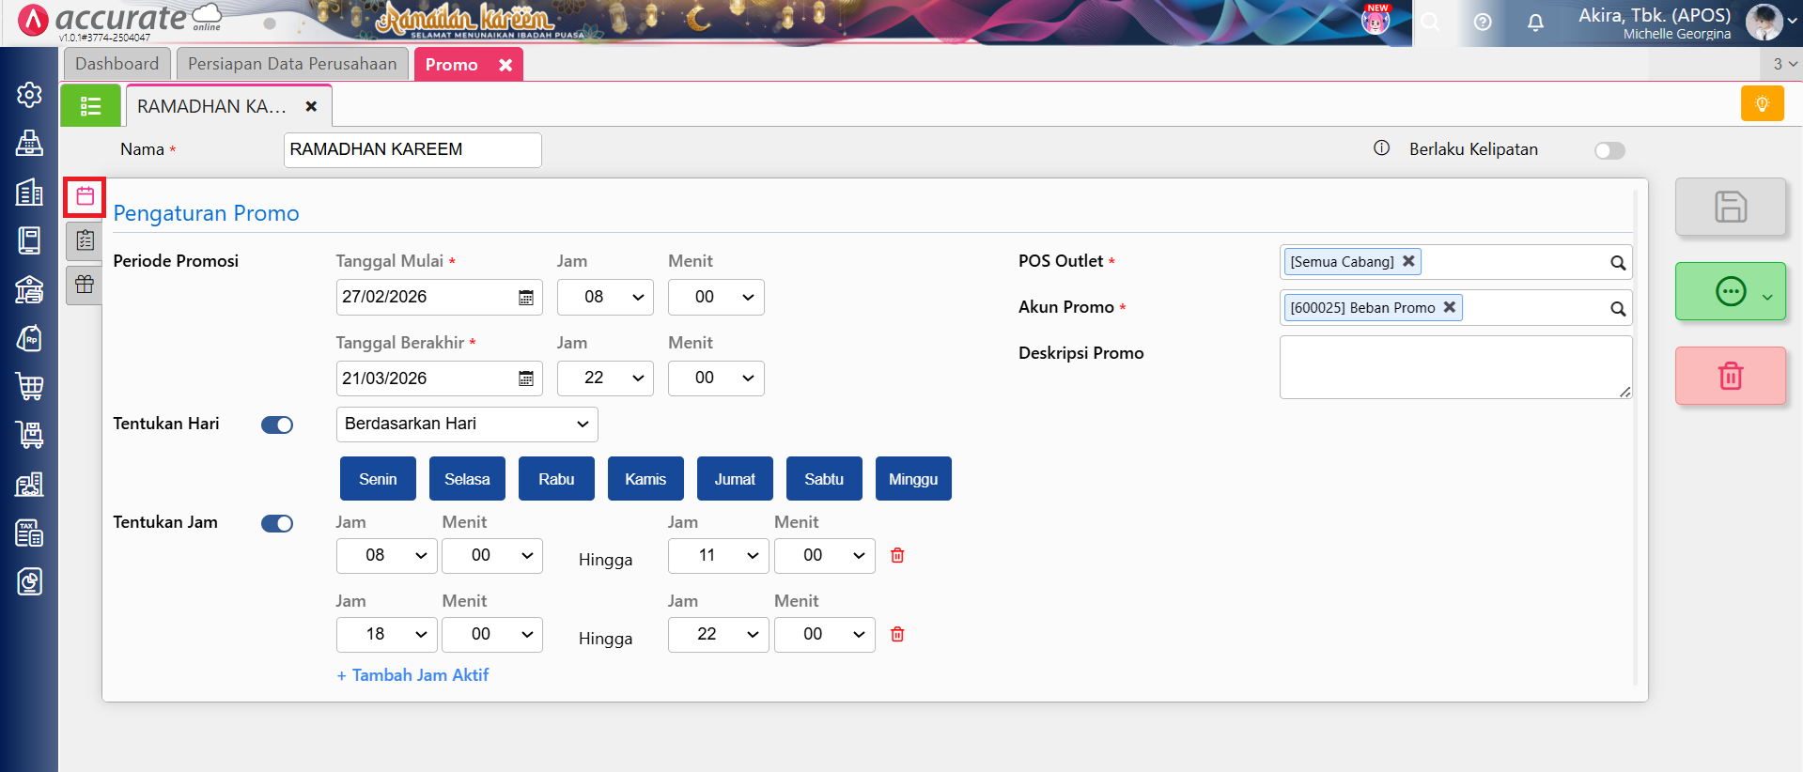Screen dimensions: 1803x772
Task: Disable the Tentukan Hari toggle
Action: (277, 425)
